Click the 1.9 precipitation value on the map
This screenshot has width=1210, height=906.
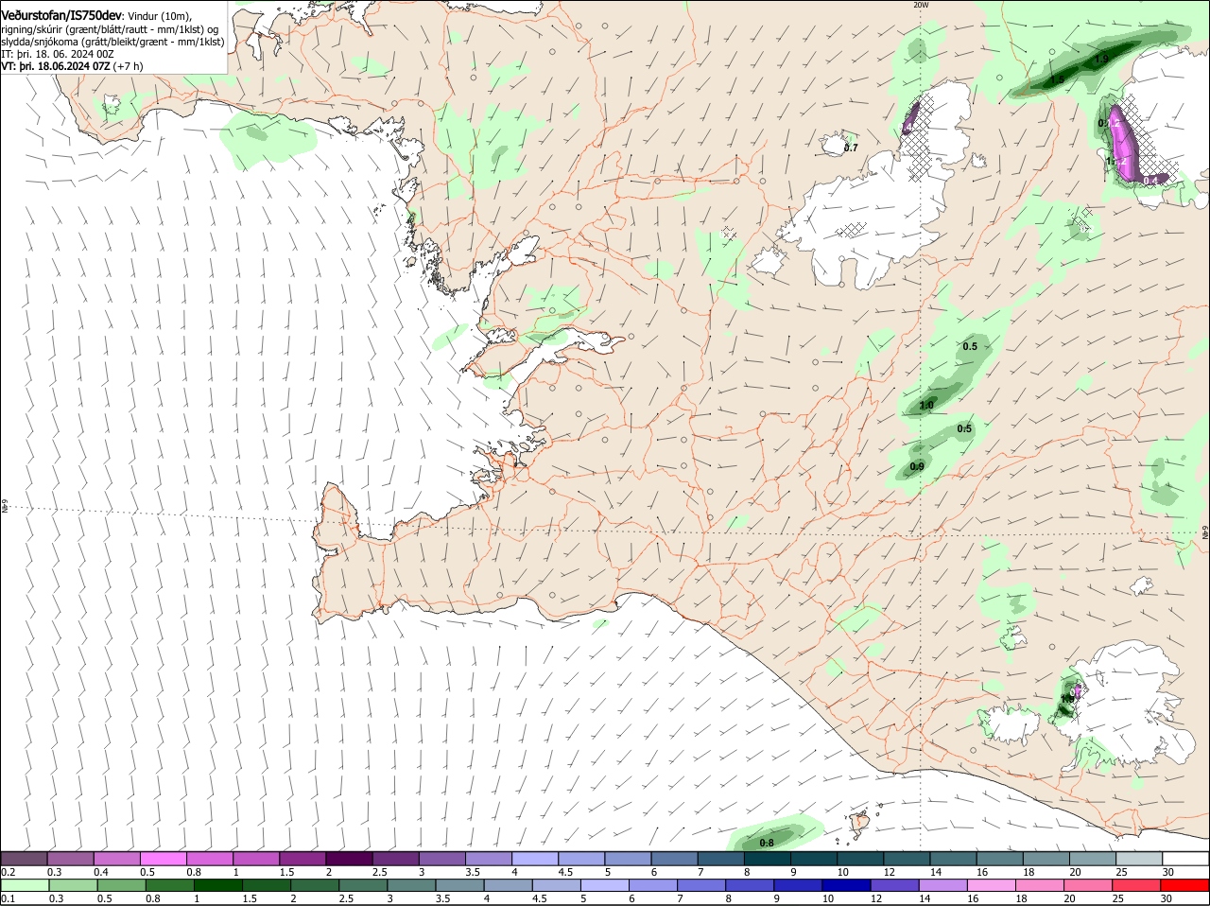[x=1101, y=60]
